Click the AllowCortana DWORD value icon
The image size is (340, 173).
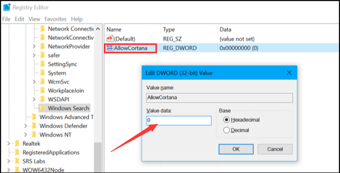[x=110, y=48]
